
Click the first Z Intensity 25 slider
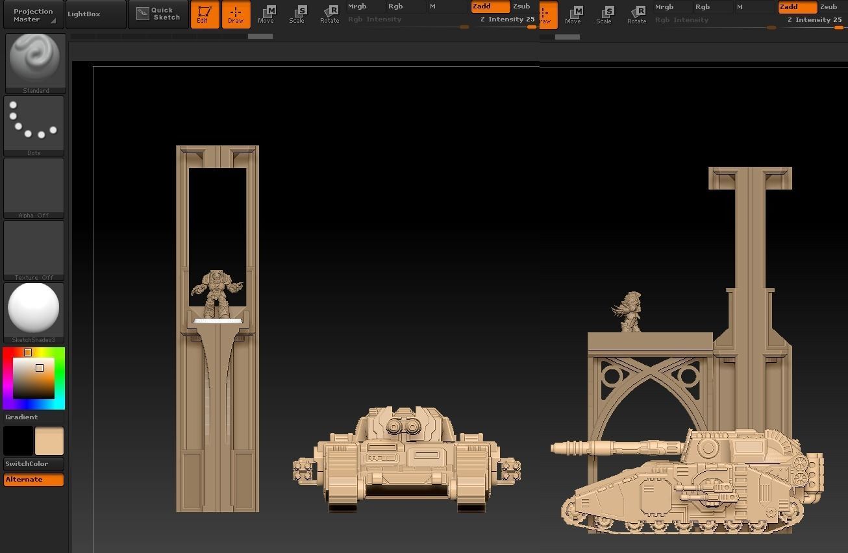pyautogui.click(x=506, y=21)
